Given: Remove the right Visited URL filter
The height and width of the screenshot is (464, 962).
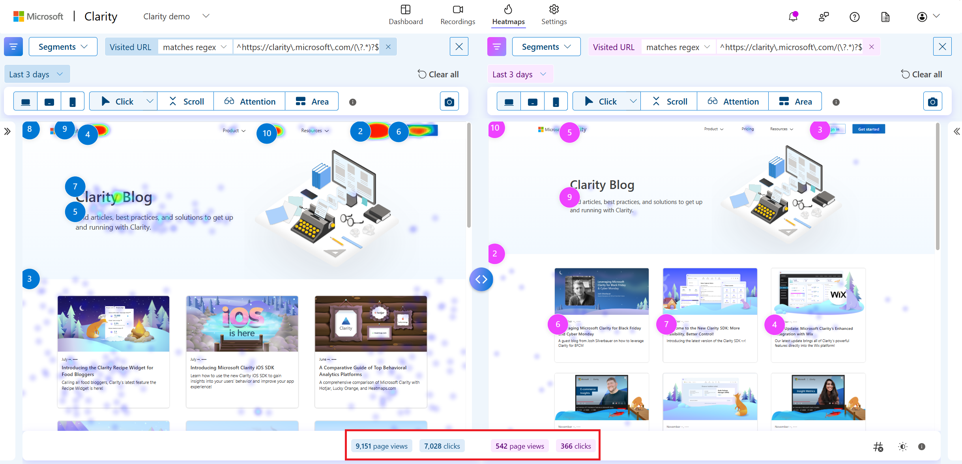Looking at the screenshot, I should point(872,47).
